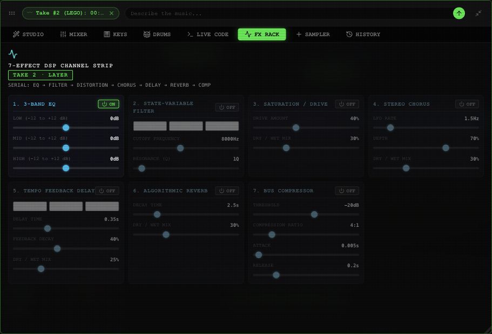Submit prompt with green arrow button
492x334 pixels.
(x=459, y=13)
